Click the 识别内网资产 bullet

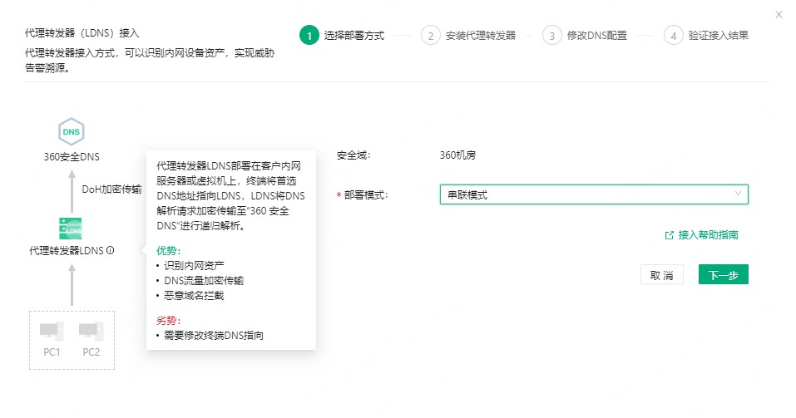(x=194, y=266)
